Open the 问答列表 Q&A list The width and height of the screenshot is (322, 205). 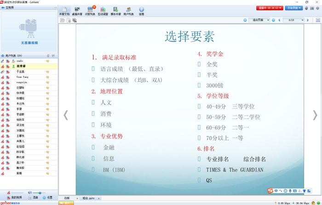pos(90,11)
